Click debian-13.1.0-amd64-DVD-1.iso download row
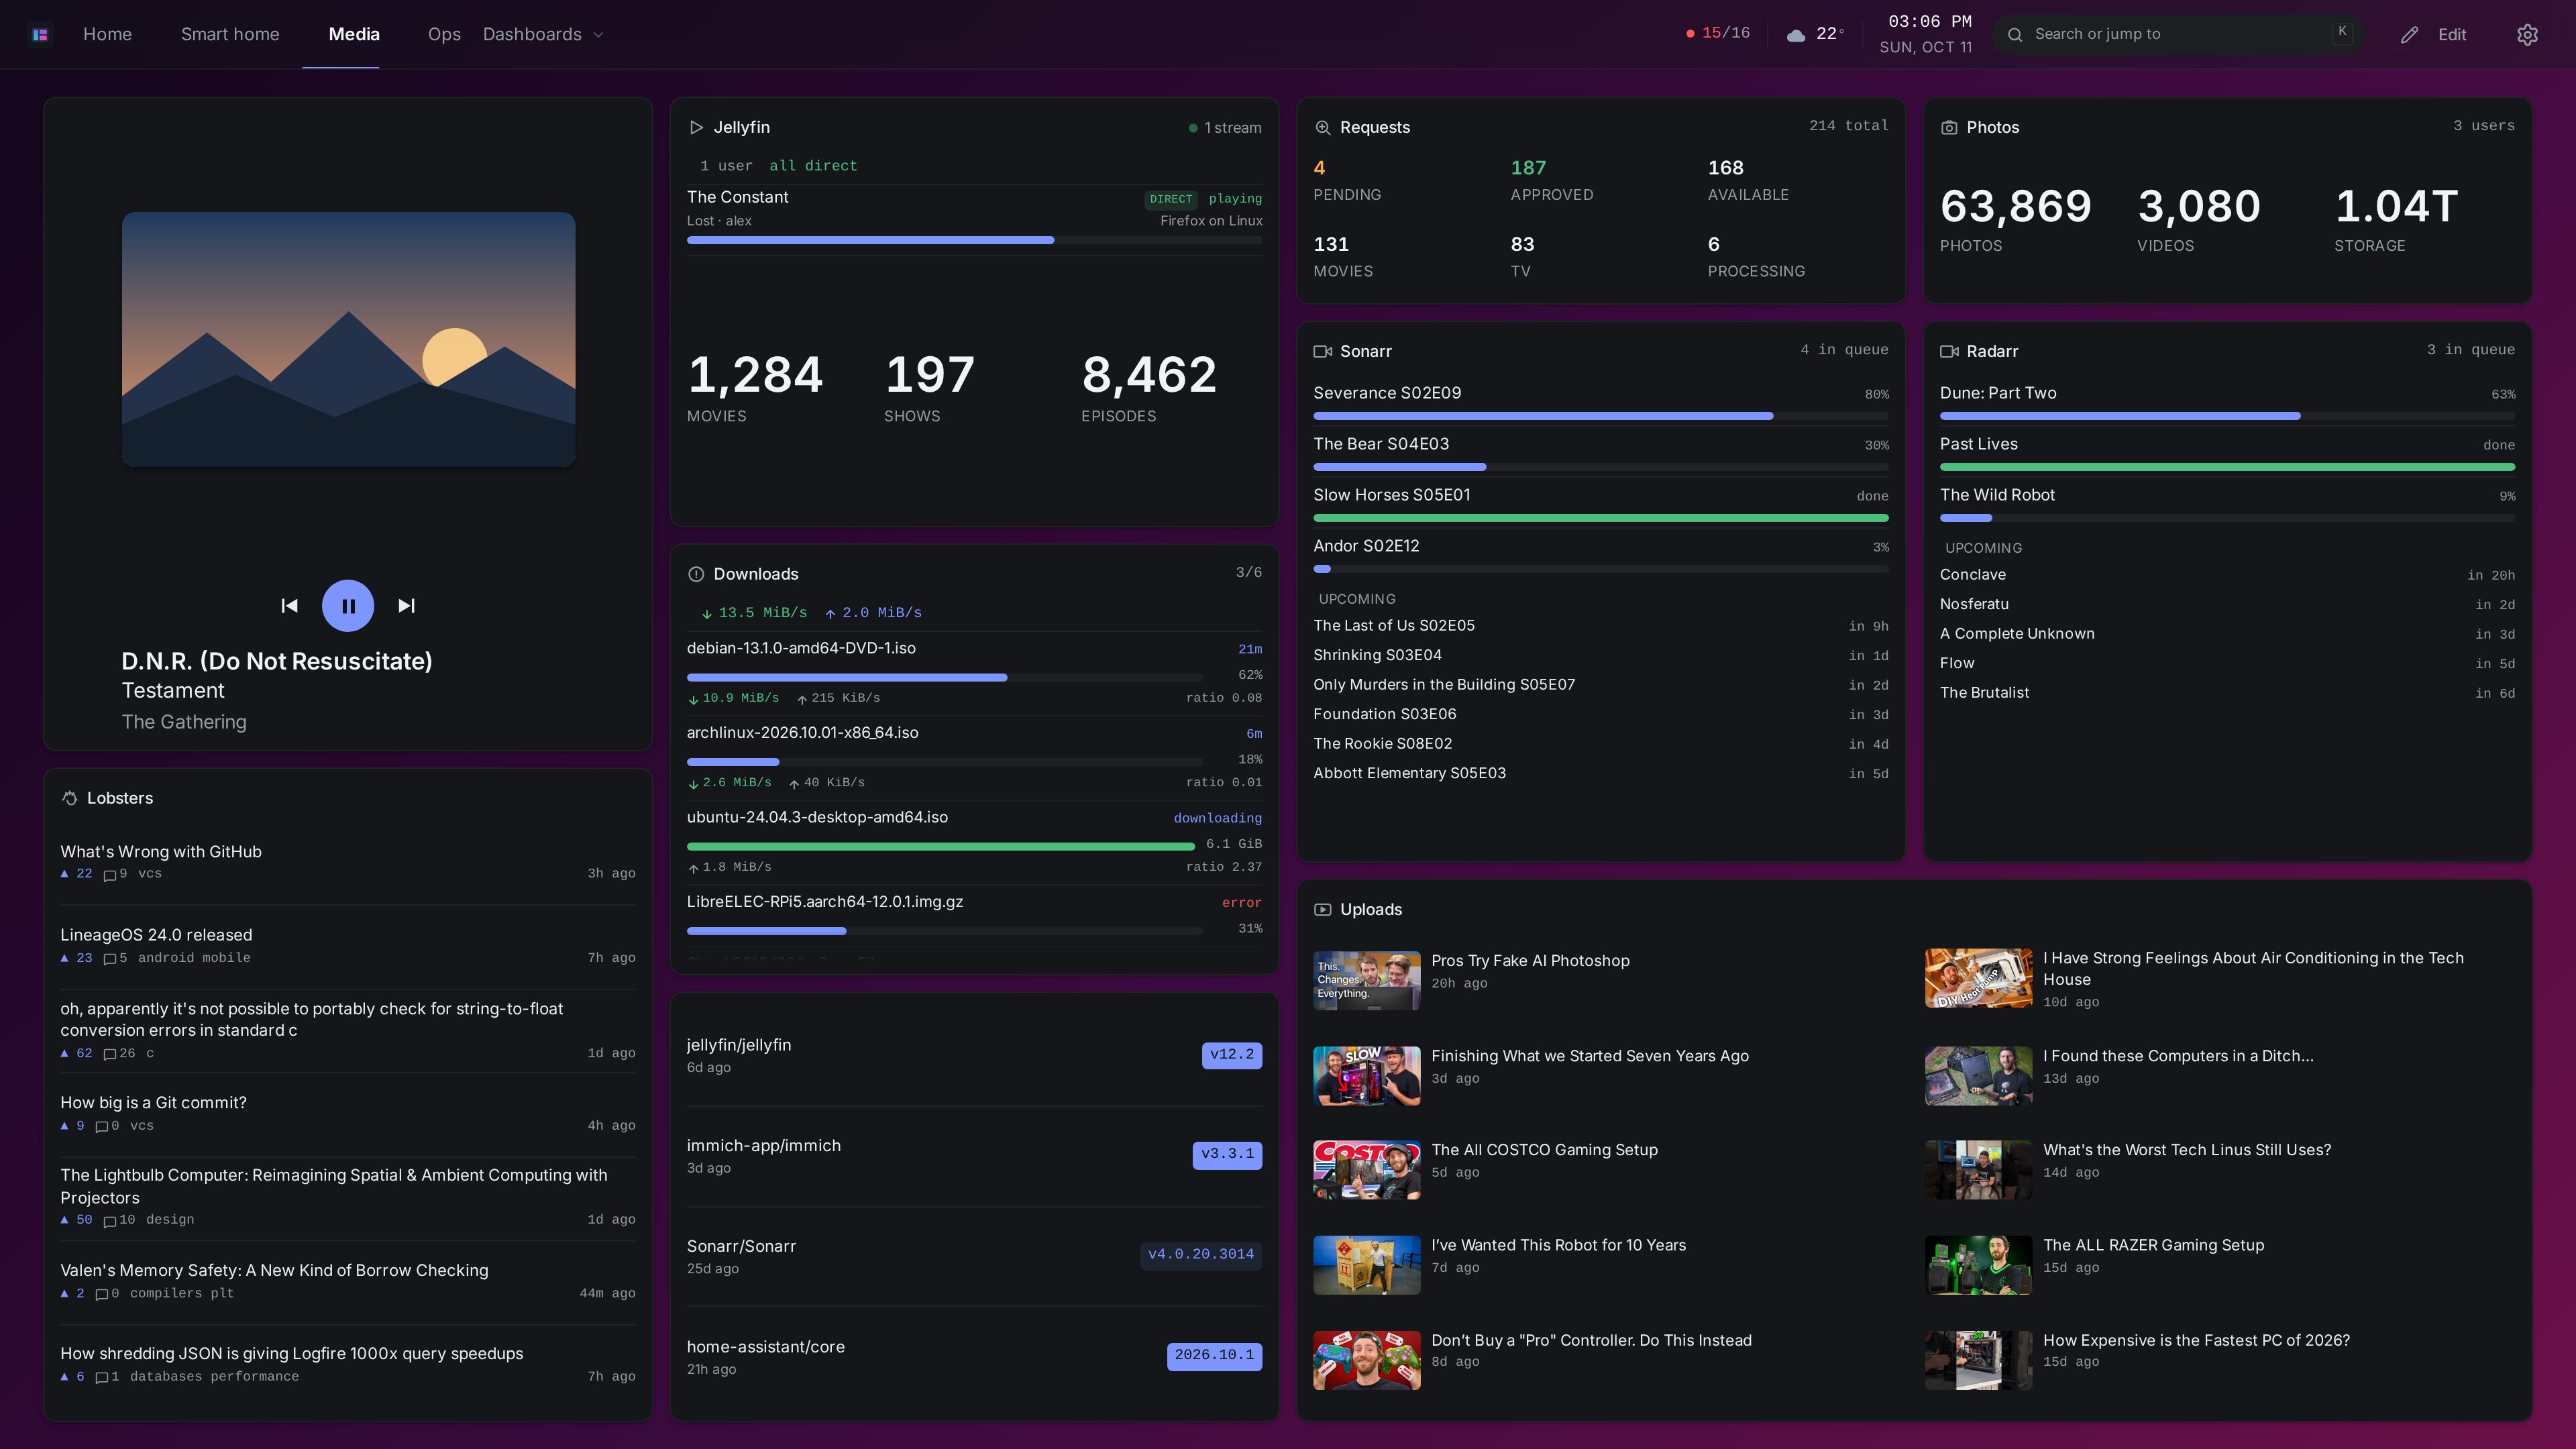 click(x=974, y=673)
